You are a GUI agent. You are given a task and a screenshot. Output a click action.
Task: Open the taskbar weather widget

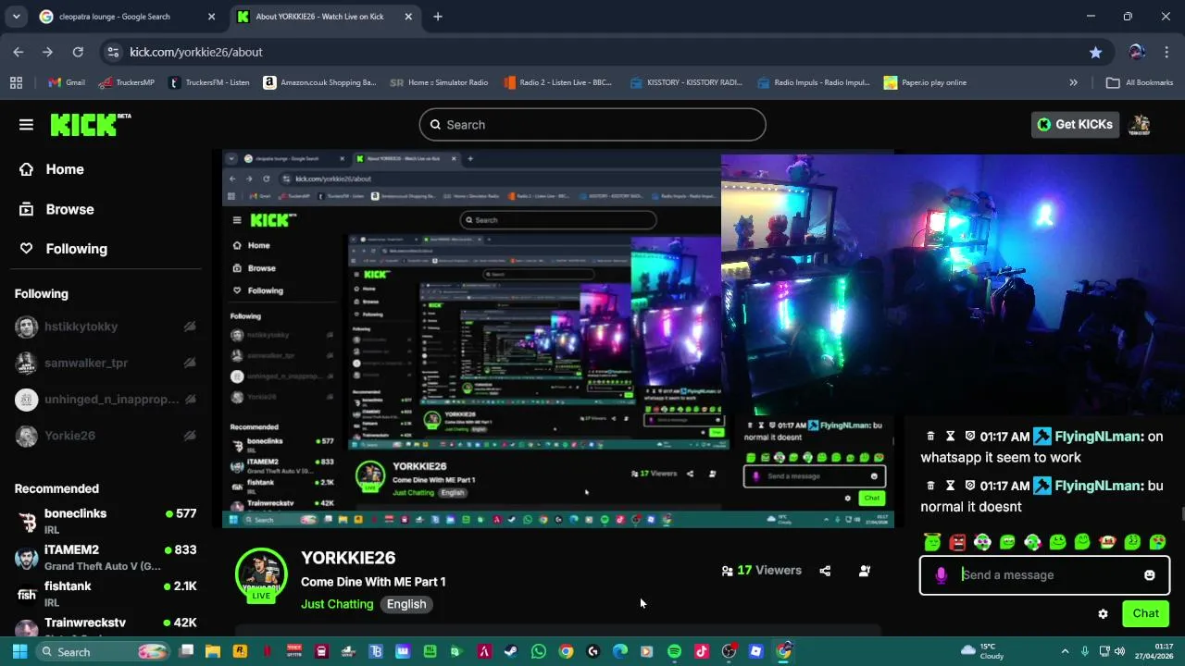click(x=982, y=651)
